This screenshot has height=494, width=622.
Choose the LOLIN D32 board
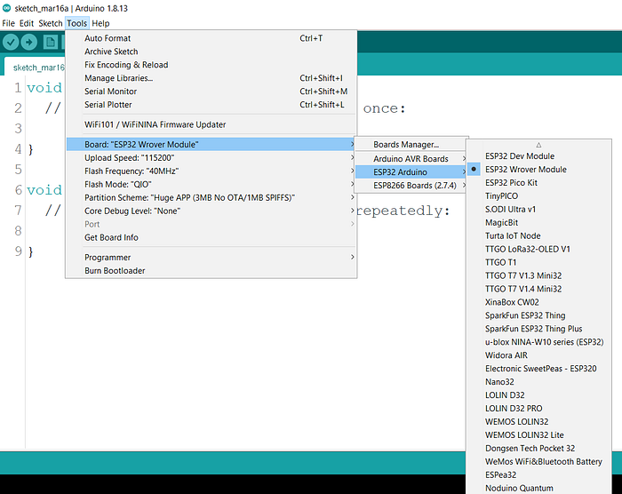(538, 395)
